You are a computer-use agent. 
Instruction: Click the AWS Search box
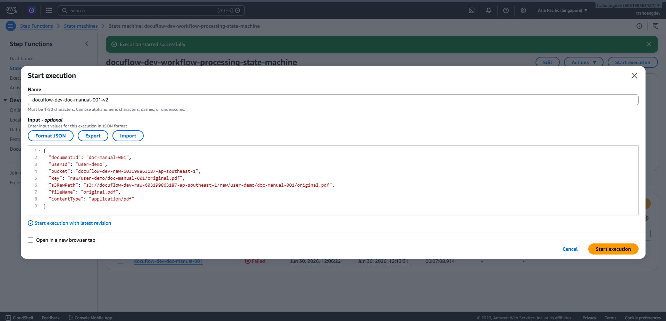151,10
